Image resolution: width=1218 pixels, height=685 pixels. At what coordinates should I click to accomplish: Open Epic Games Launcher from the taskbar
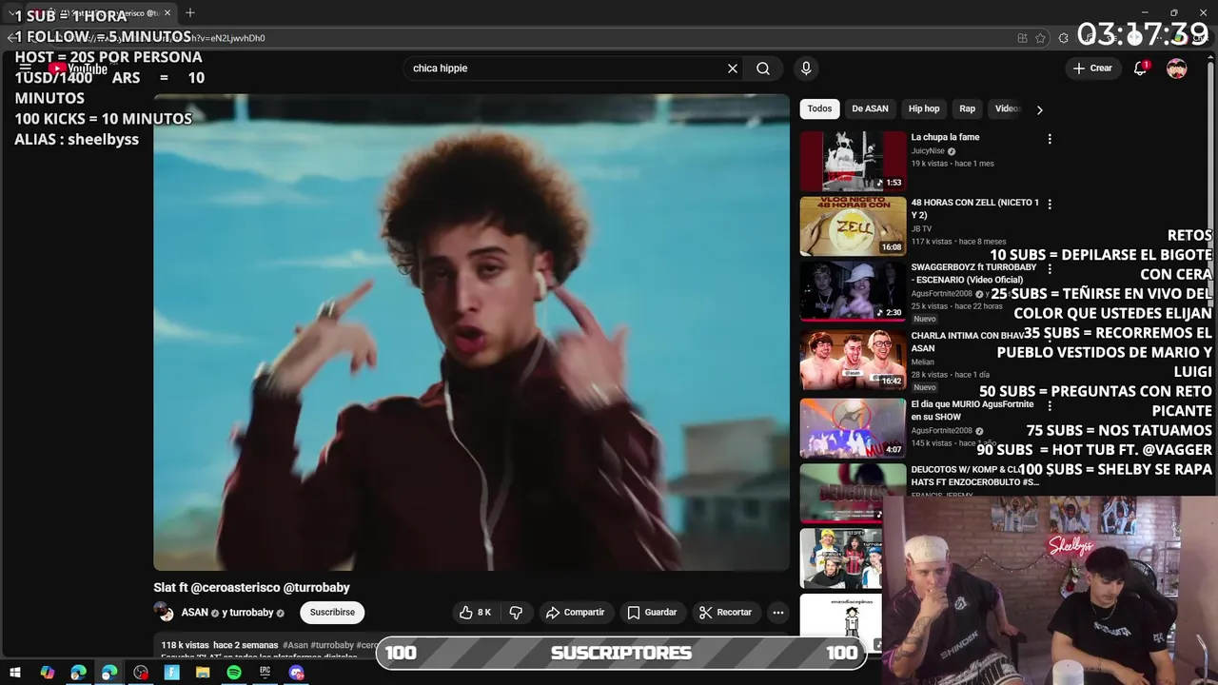click(265, 673)
